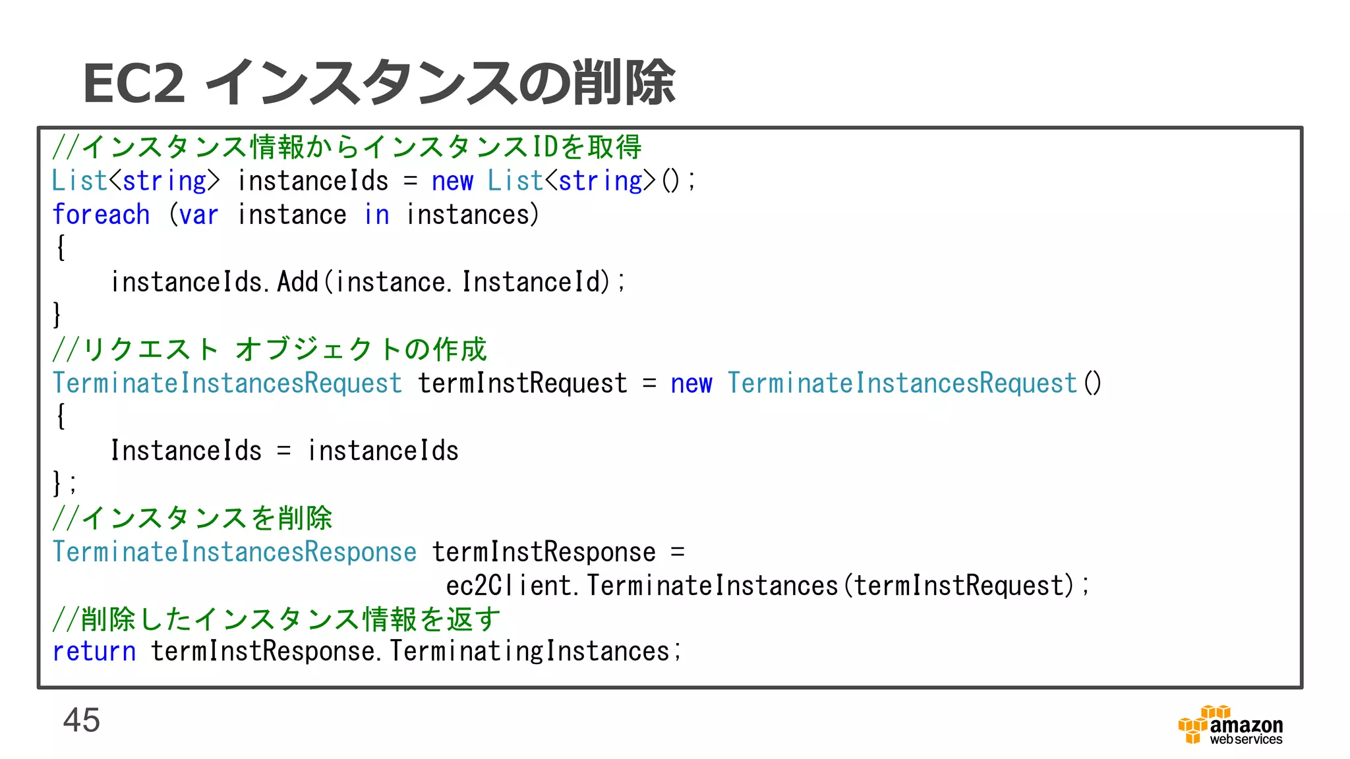Click comment //リクエスト オブジェクトの作成
Screen dimensions: 1350x759
pyautogui.click(x=270, y=349)
